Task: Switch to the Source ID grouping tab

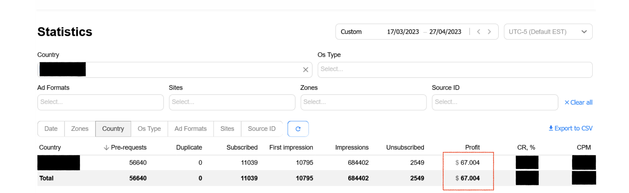Action: 262,129
